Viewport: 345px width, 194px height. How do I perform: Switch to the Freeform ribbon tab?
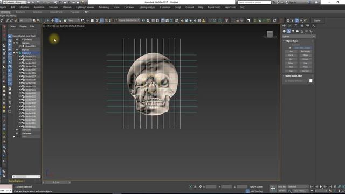20,12
